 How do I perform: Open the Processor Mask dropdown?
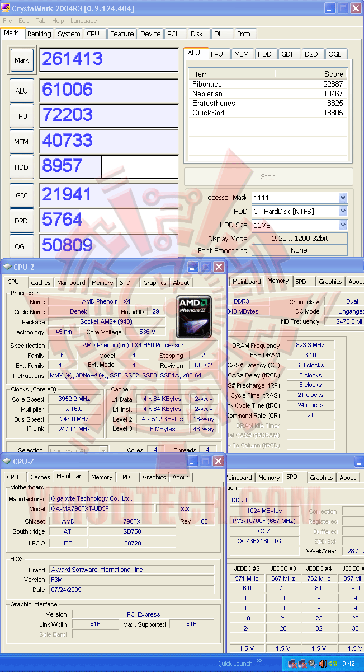(x=343, y=198)
